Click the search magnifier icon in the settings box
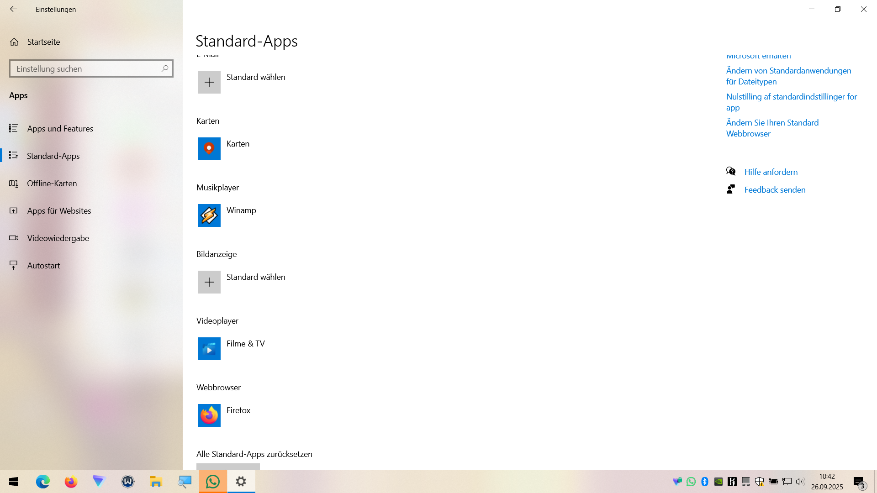 pos(164,68)
